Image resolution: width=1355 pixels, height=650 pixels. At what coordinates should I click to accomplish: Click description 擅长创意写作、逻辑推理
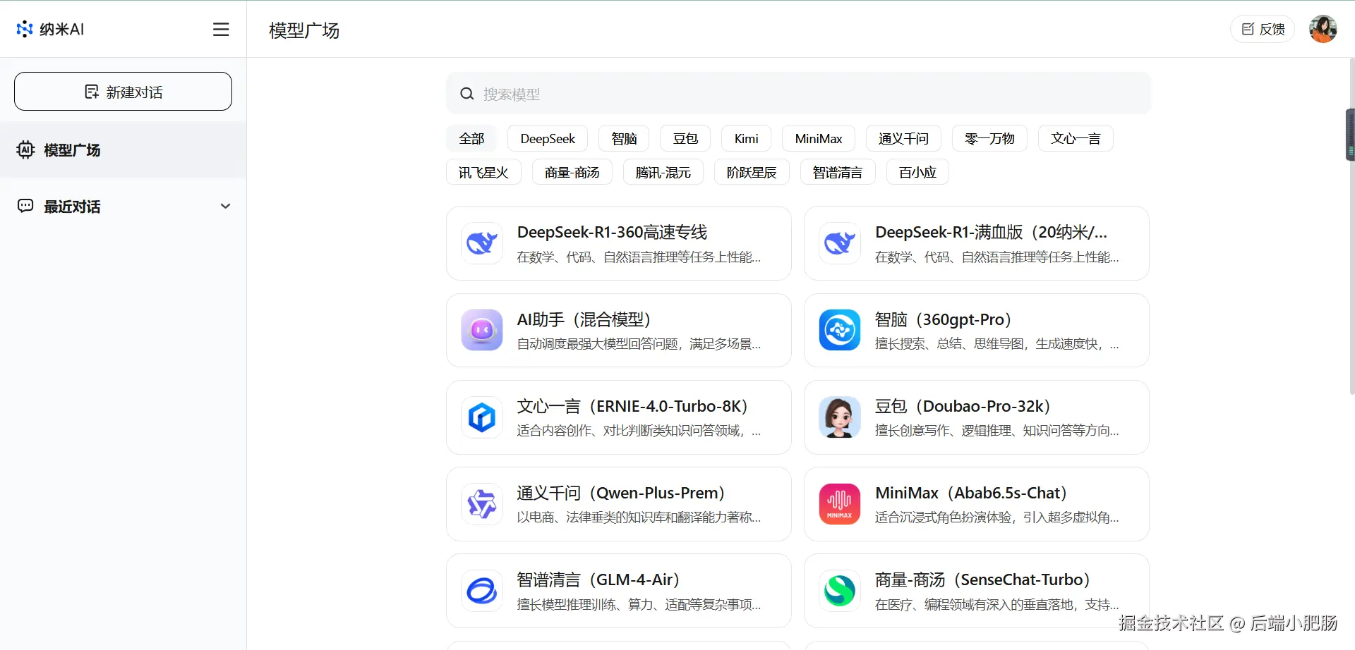996,431
